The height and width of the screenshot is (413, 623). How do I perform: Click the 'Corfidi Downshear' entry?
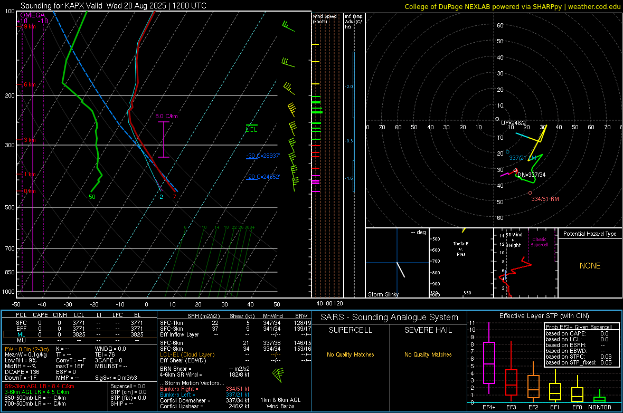tap(205, 400)
